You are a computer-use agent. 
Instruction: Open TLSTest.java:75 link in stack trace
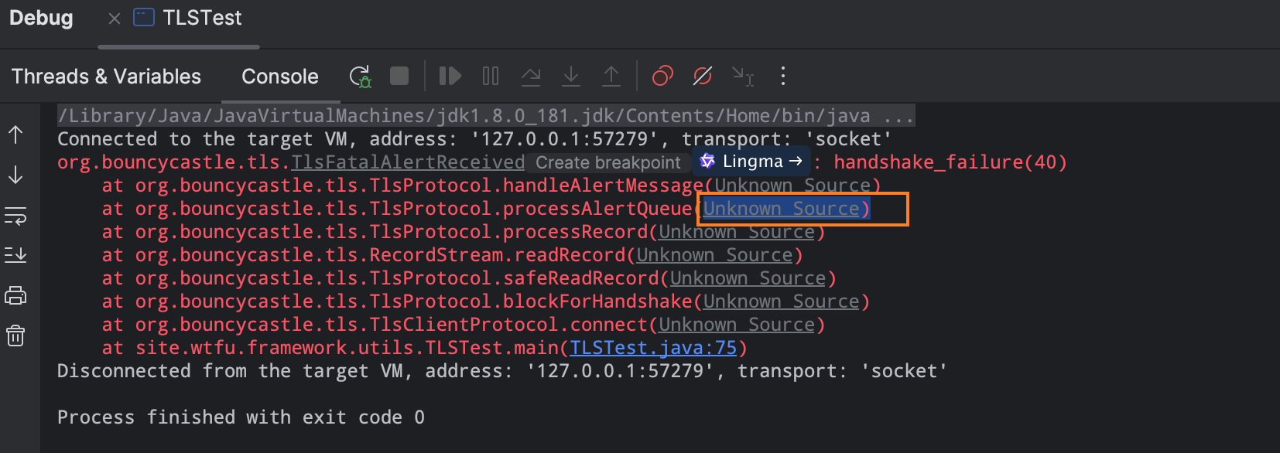tap(653, 348)
